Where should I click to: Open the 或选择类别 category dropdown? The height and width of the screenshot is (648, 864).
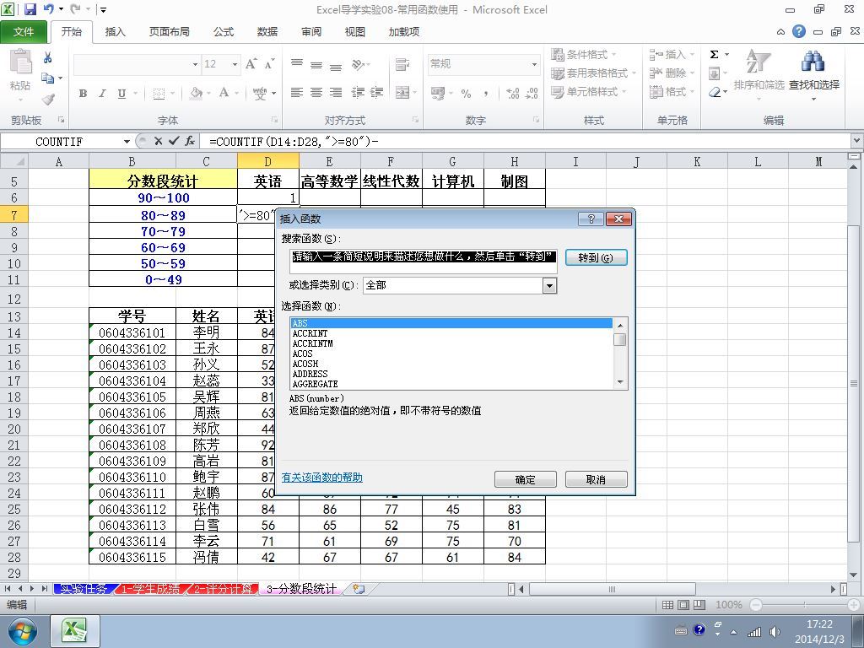[x=549, y=285]
